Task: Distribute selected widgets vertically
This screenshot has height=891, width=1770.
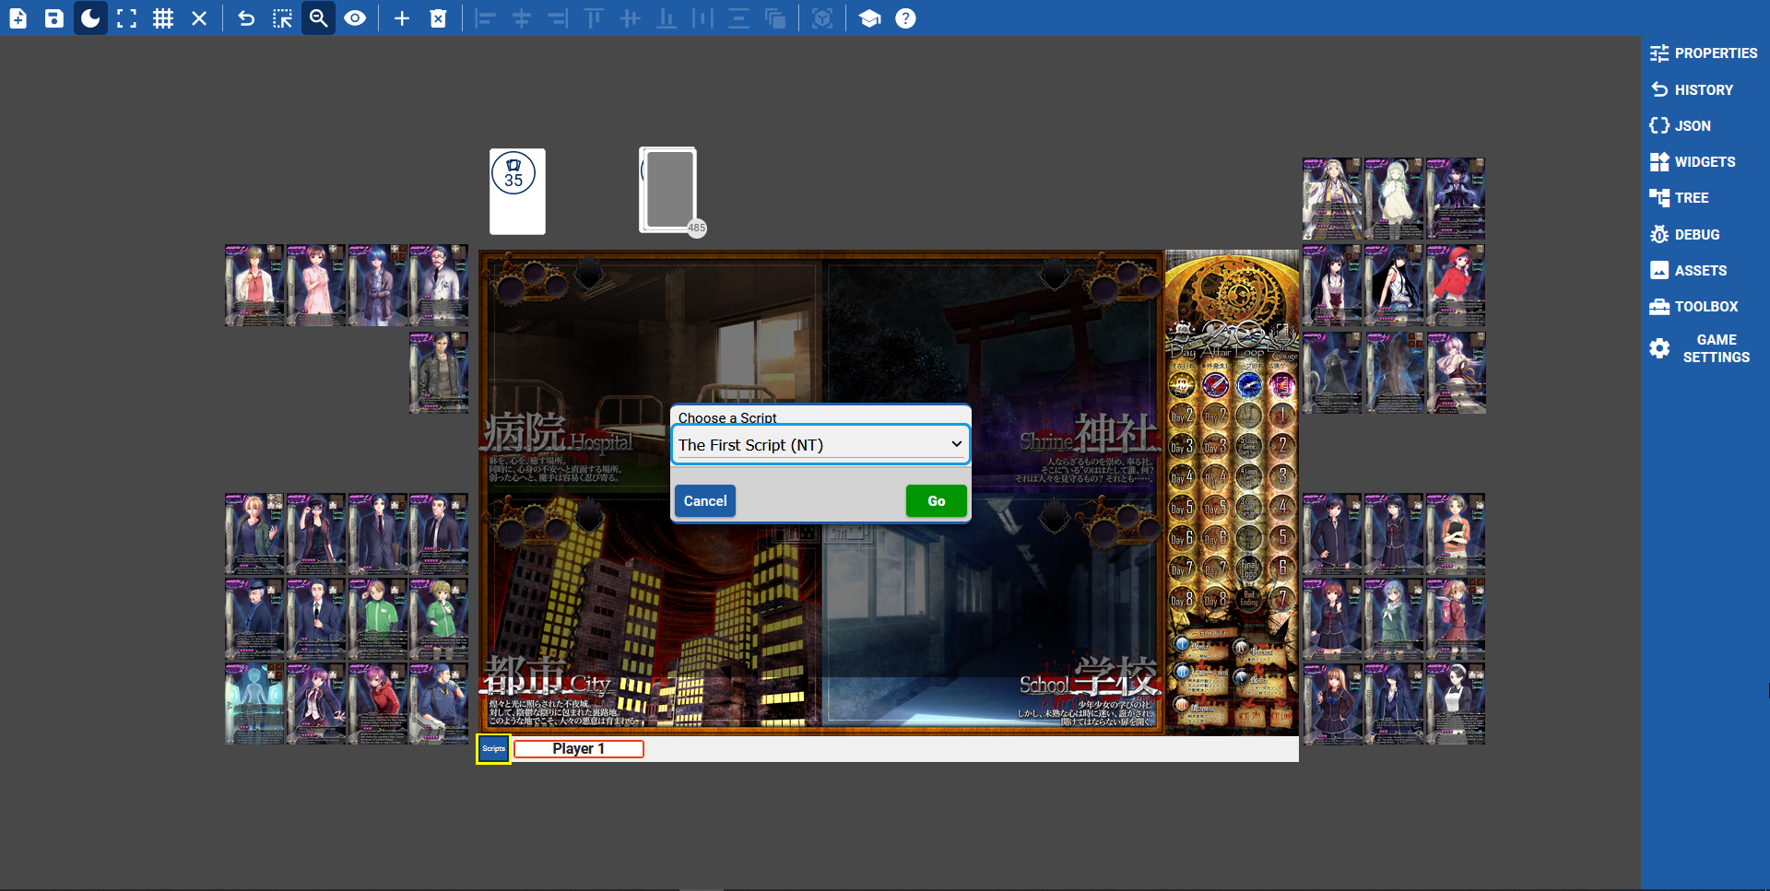Action: point(739,18)
